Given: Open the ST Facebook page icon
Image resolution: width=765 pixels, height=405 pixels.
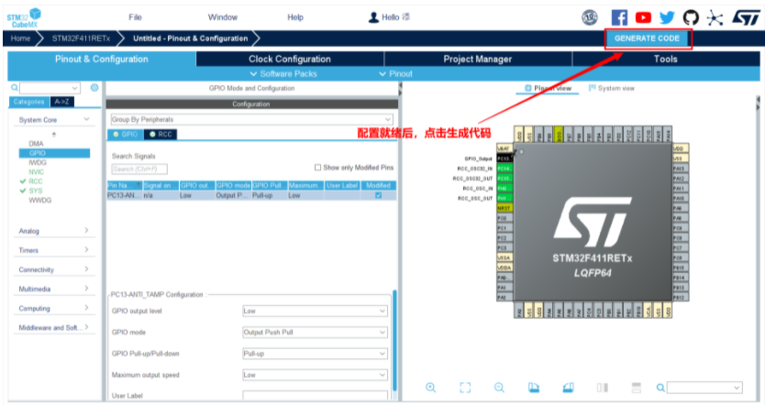Looking at the screenshot, I should [x=619, y=17].
